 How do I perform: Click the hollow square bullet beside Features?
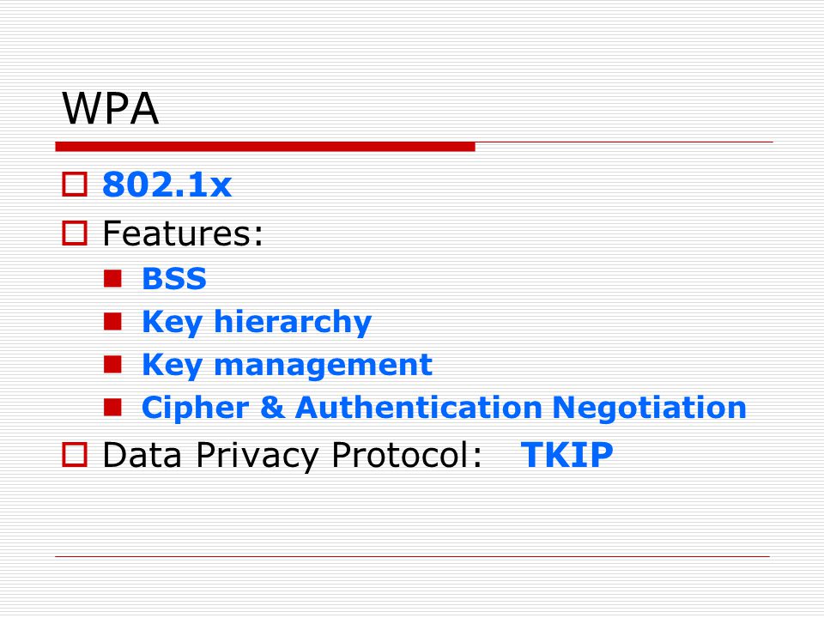[x=75, y=233]
